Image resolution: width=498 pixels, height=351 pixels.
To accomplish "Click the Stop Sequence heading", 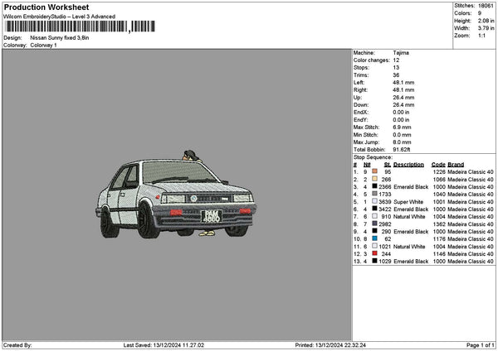I will pyautogui.click(x=373, y=156).
